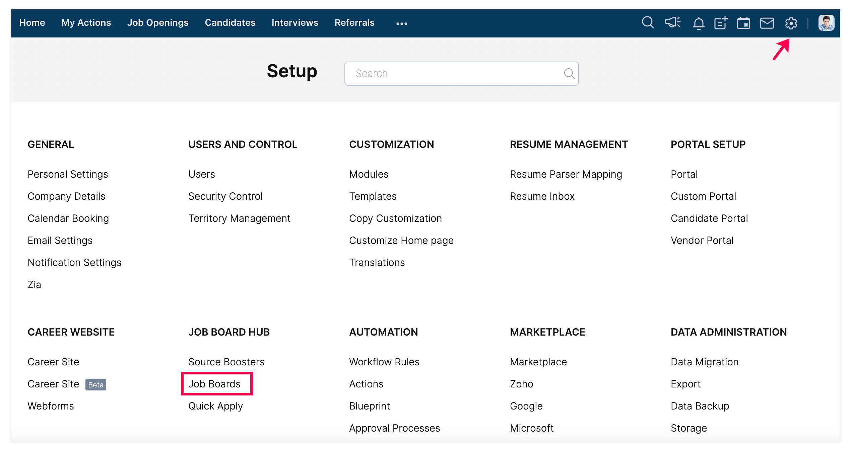The image size is (851, 451).
Task: Open Resume Parser Mapping
Action: (566, 174)
